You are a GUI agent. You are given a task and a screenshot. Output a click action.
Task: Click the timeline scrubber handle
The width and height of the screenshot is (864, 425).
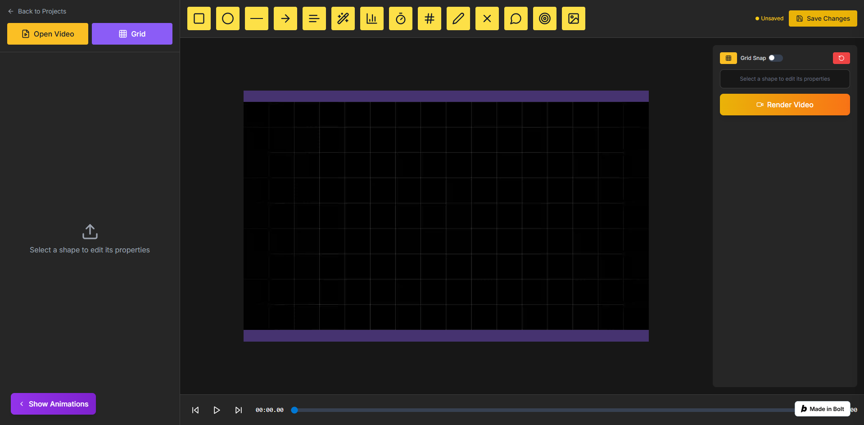294,410
